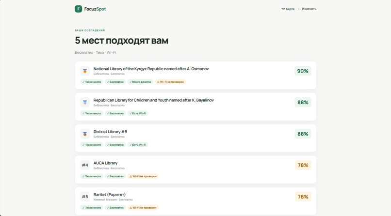391x216 pixels.
Task: Click Тихое место tag on National Library card
Action: [x=92, y=82]
